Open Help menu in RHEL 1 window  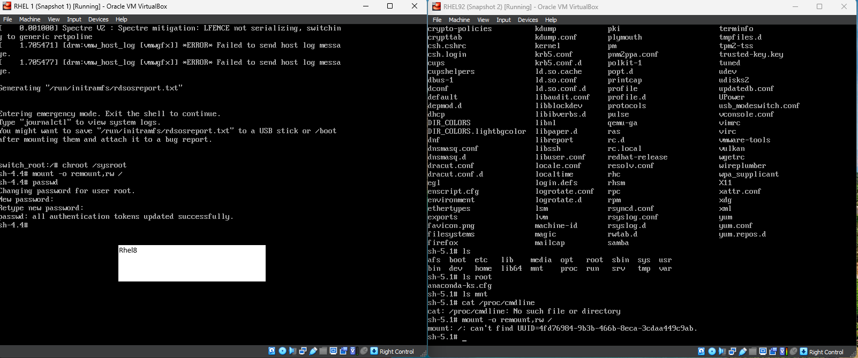(122, 19)
